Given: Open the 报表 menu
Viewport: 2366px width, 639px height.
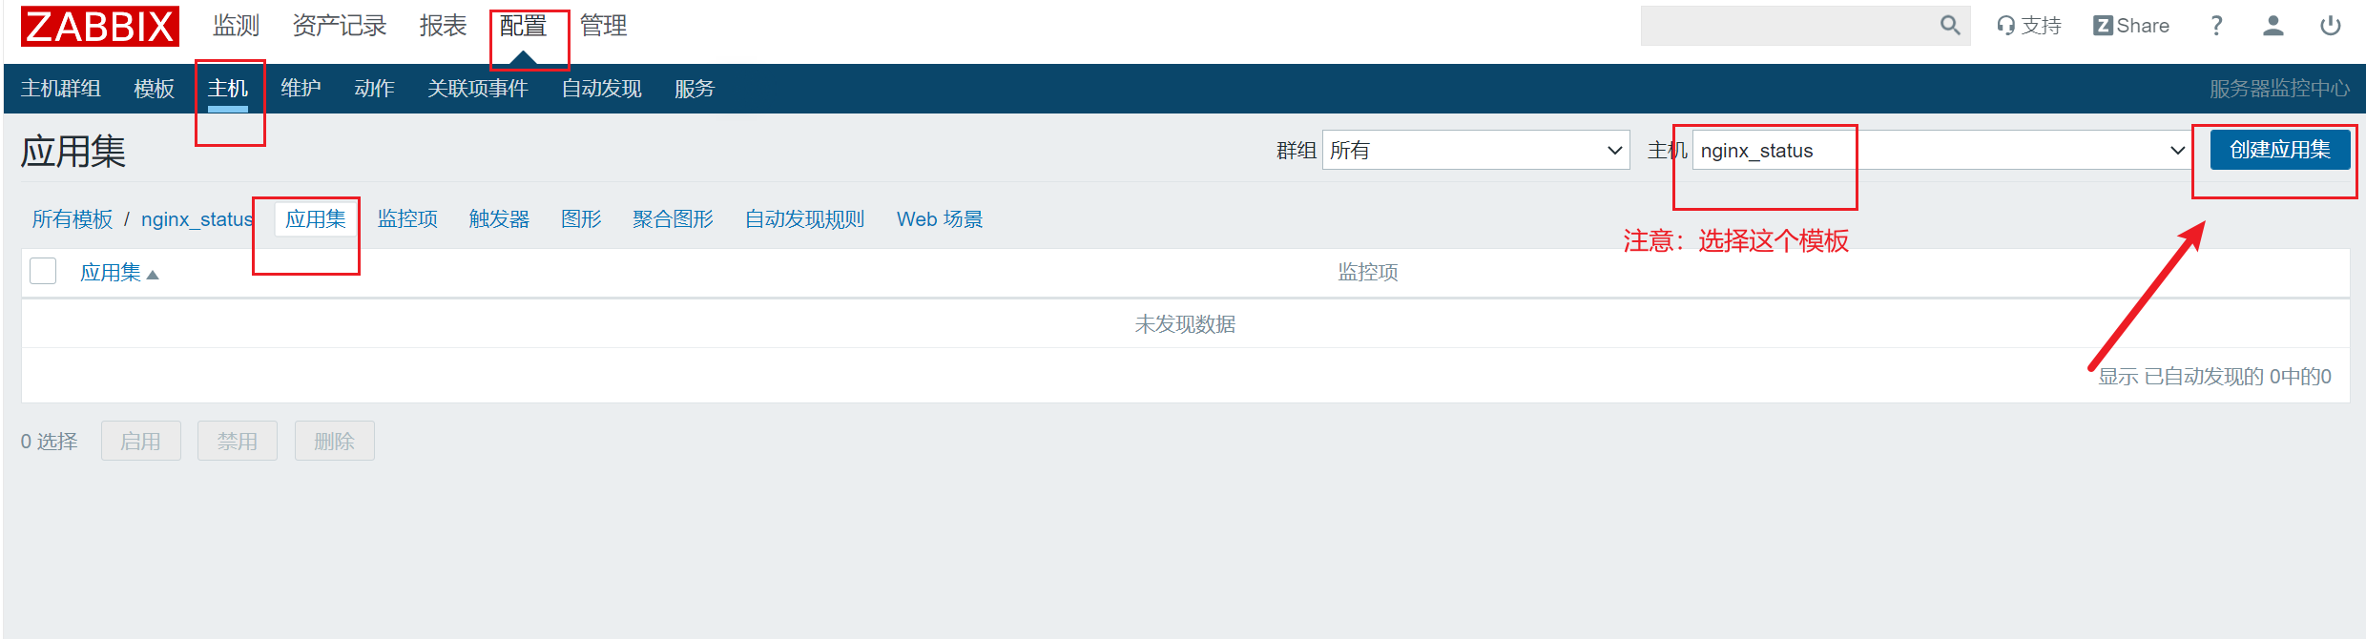Looking at the screenshot, I should click(x=443, y=26).
